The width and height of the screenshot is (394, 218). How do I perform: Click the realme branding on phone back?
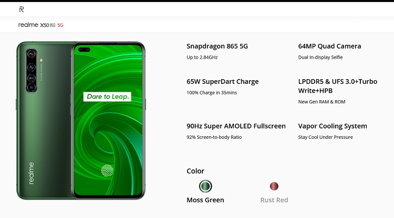pos(31,173)
